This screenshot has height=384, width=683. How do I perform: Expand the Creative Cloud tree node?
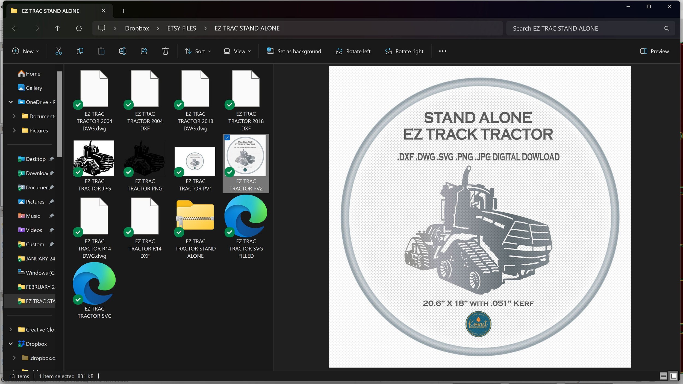[x=11, y=329]
